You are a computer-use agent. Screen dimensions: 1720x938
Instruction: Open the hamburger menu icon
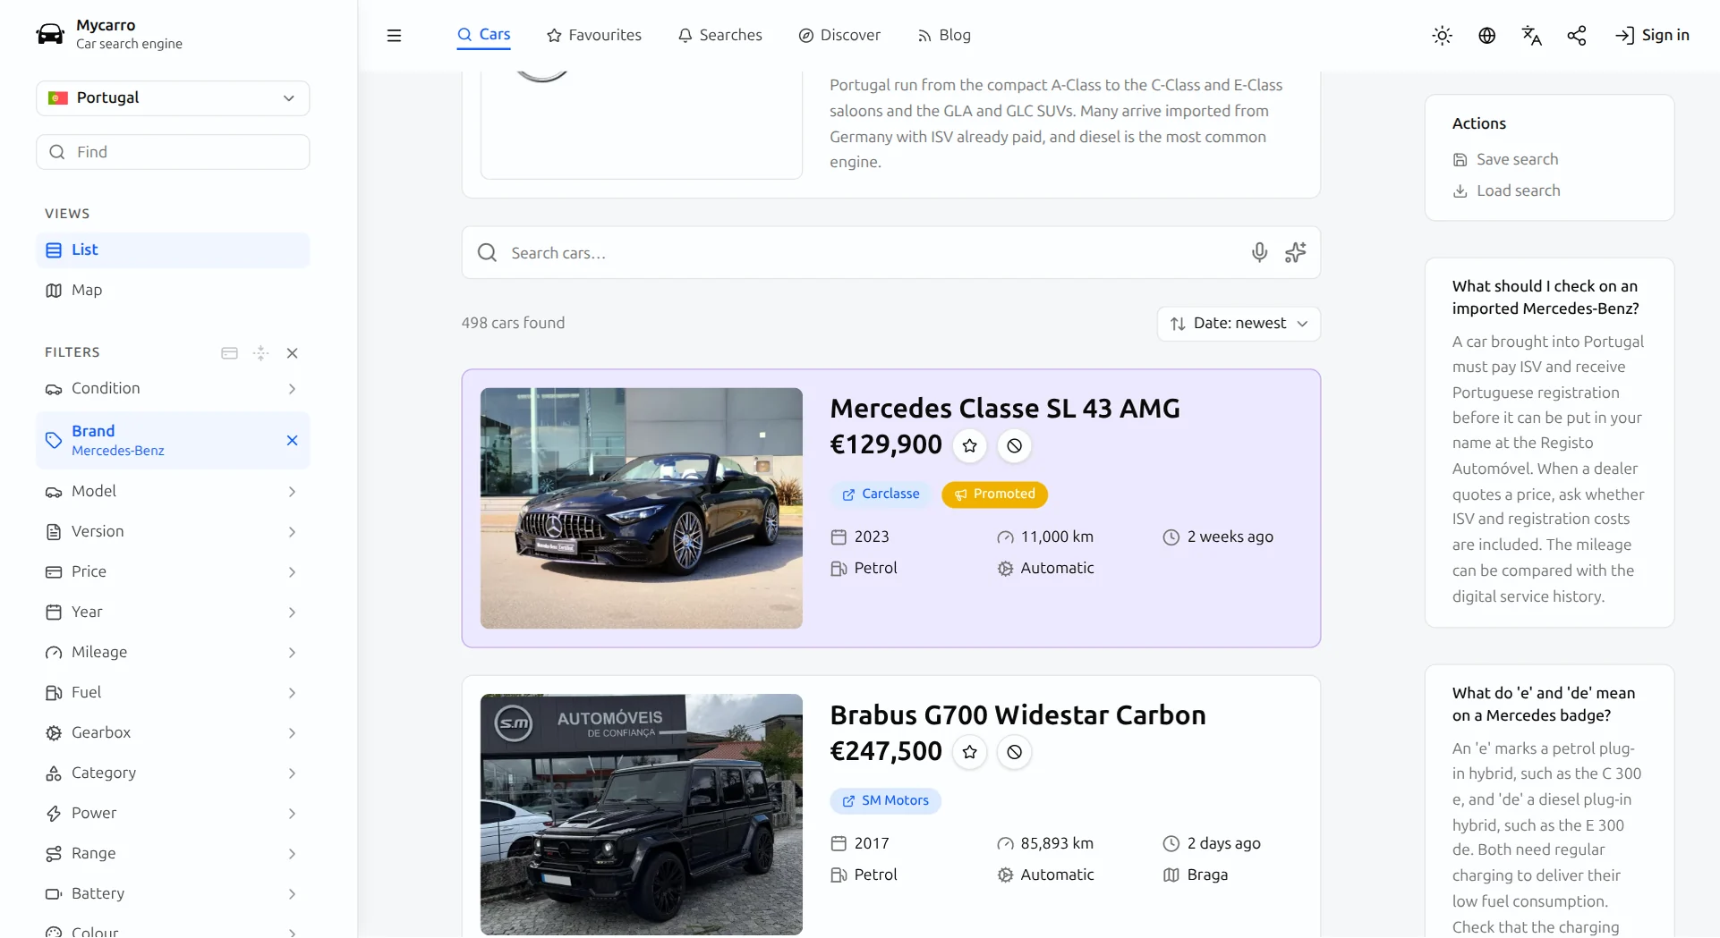tap(394, 36)
